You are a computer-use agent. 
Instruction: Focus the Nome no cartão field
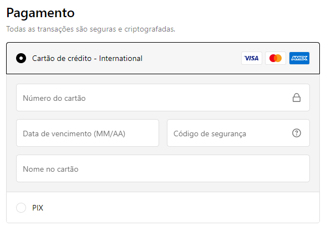click(163, 168)
